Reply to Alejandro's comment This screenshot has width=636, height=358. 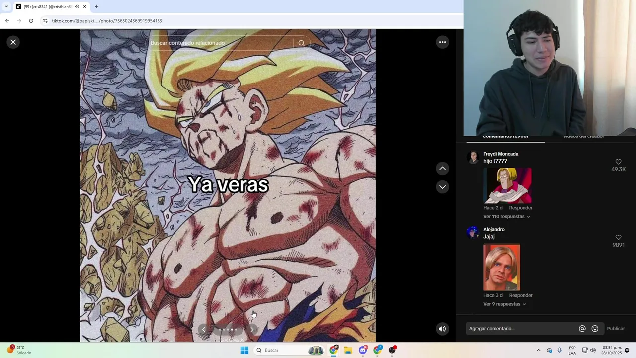click(x=520, y=295)
